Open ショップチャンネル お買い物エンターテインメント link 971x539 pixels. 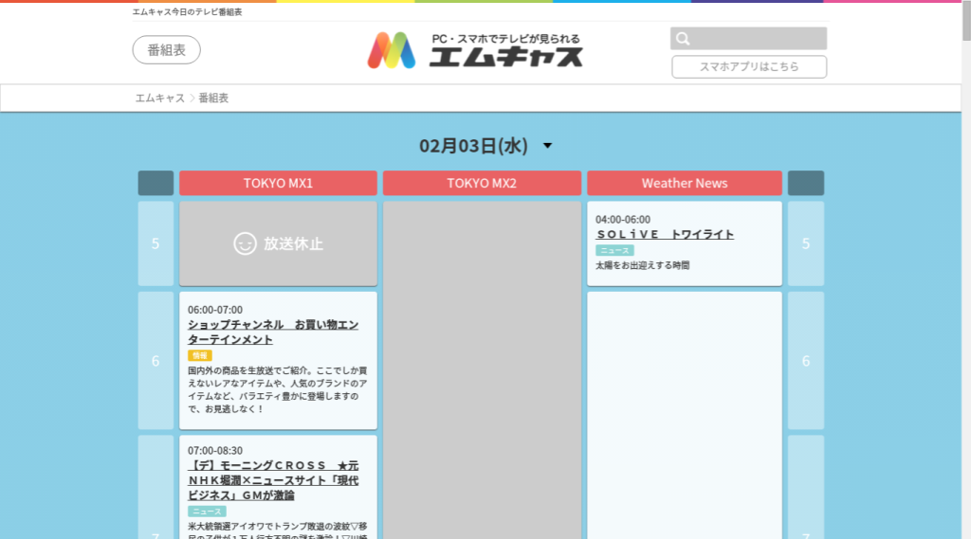coord(273,332)
